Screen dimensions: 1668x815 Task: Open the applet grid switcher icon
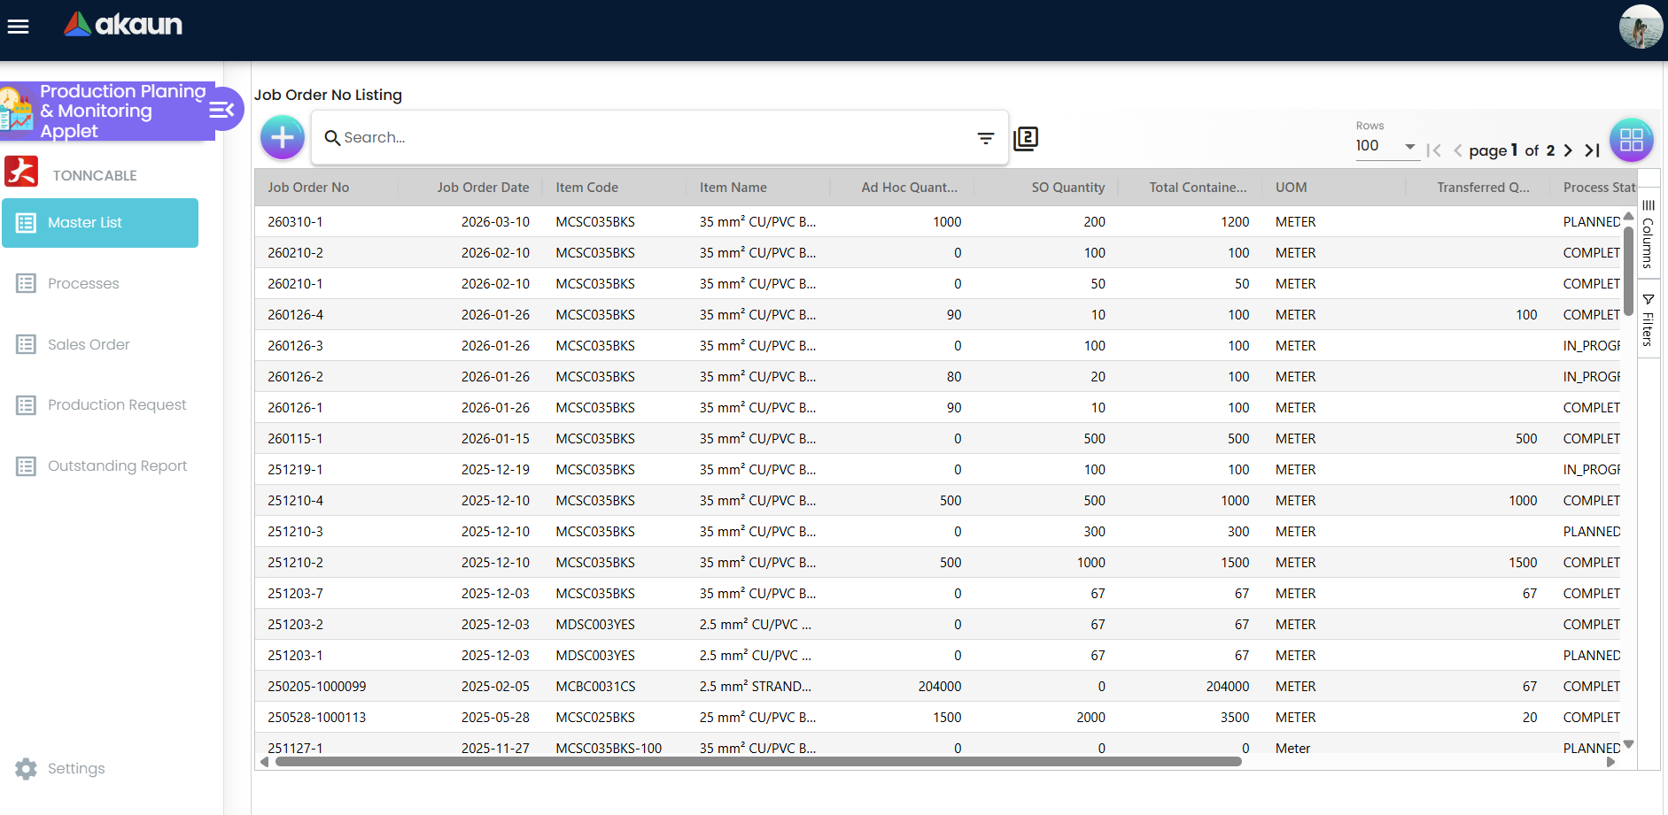click(1631, 140)
